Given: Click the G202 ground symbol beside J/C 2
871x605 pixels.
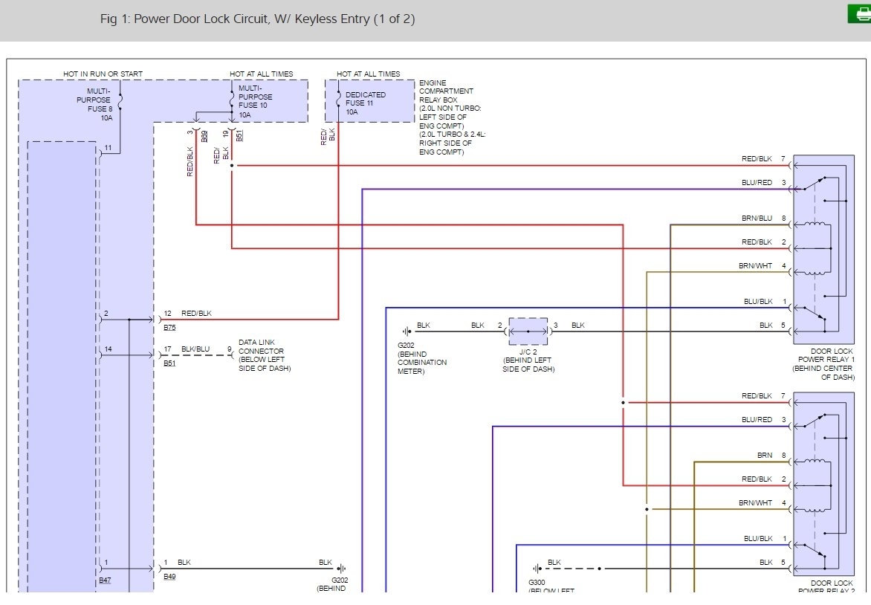Looking at the screenshot, I should 406,331.
